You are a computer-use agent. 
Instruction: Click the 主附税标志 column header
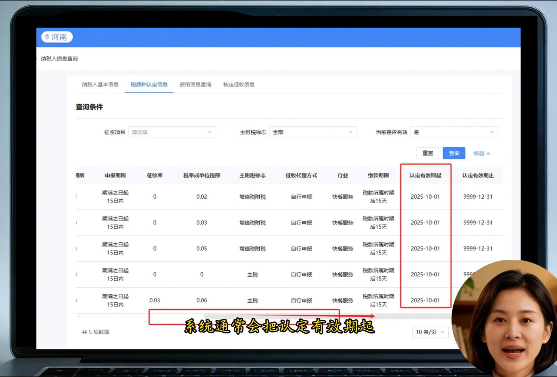tap(253, 176)
